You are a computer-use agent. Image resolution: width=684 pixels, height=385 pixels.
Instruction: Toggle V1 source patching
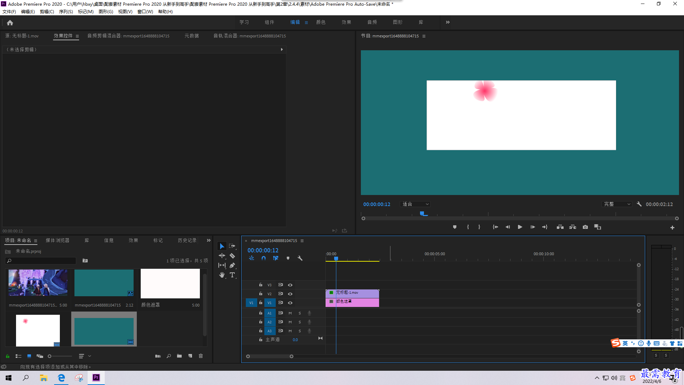click(251, 303)
